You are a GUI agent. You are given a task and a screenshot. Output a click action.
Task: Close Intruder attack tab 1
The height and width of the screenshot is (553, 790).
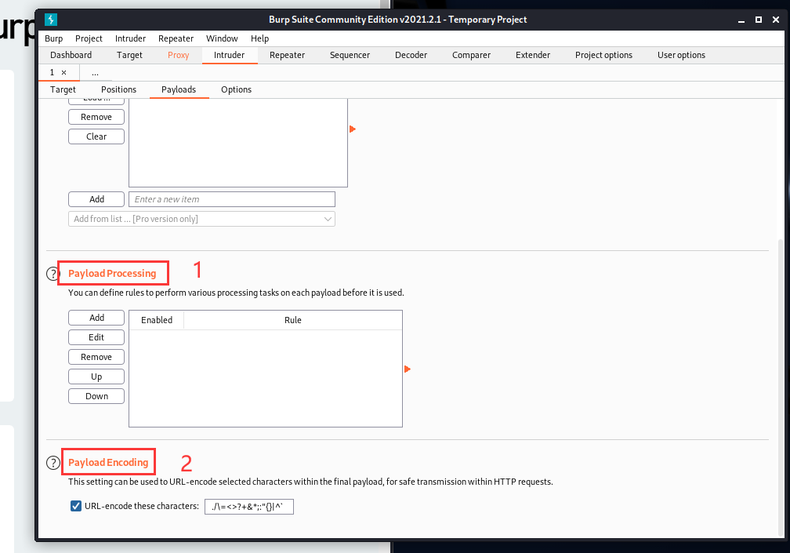[x=64, y=73]
